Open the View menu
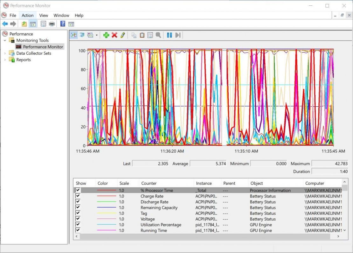The height and width of the screenshot is (253, 353). 44,15
